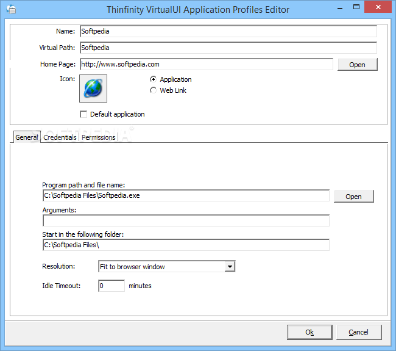Open the Permissions tab
Screen dimensions: 396x351
point(99,137)
